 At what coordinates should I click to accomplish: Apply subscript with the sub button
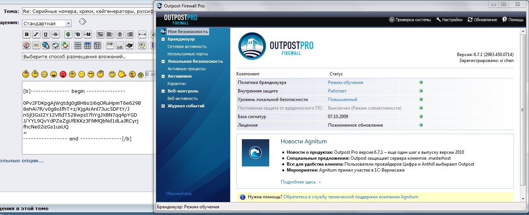(120, 46)
